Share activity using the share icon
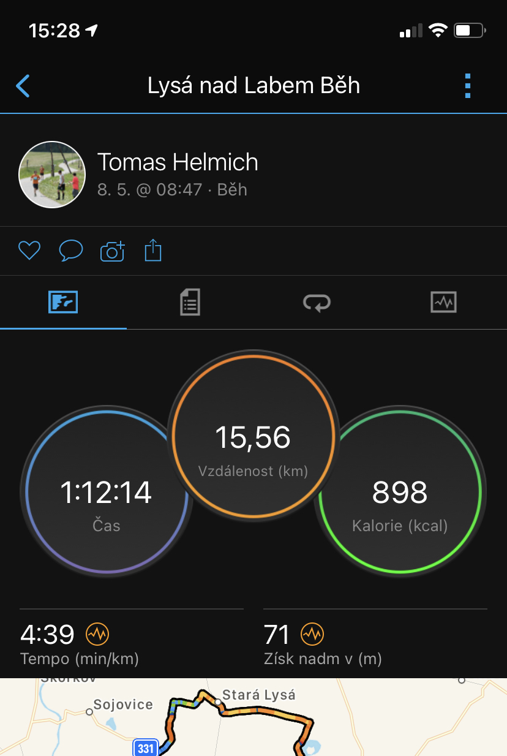 click(x=153, y=250)
